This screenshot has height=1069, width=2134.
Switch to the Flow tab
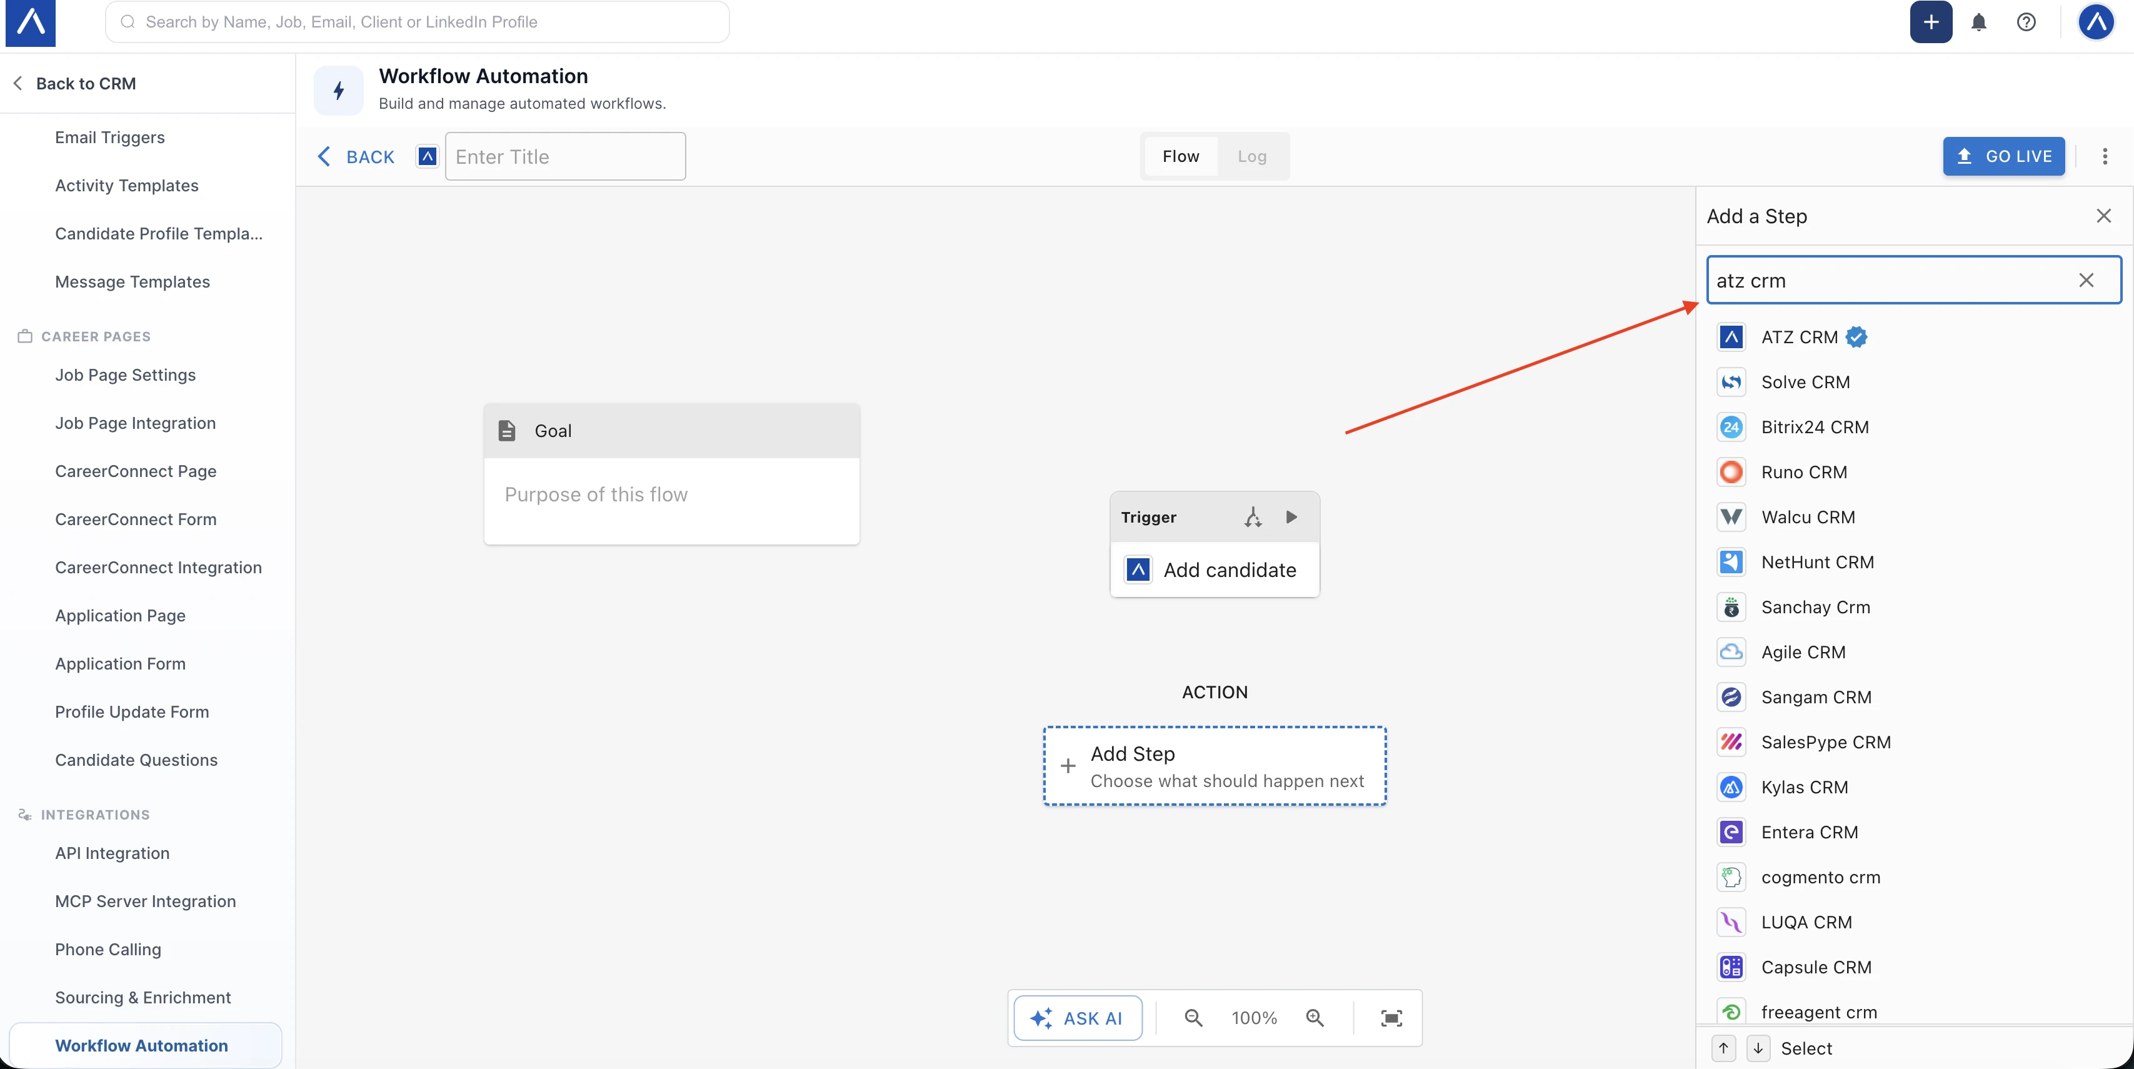click(1181, 157)
